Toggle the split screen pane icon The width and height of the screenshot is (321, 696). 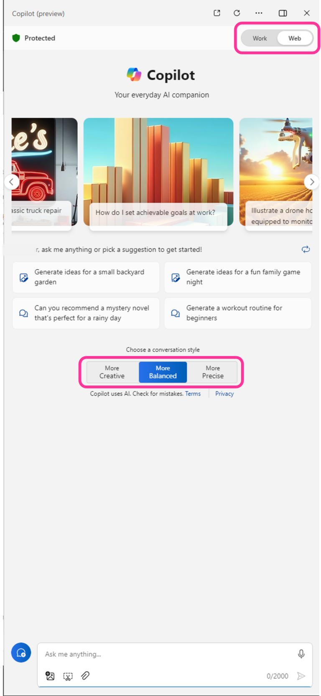[283, 13]
